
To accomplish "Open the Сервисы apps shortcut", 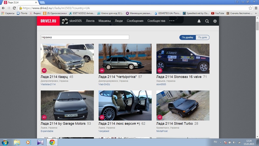I will click(x=8, y=13).
